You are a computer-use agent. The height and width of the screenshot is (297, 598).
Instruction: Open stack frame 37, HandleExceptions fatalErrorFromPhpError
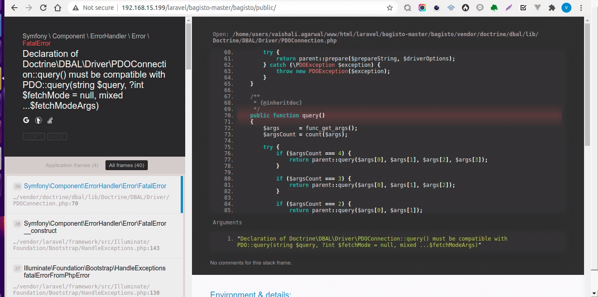point(95,278)
